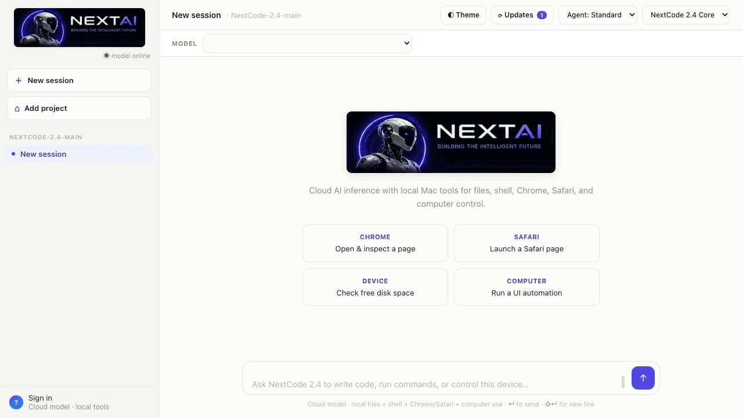The width and height of the screenshot is (743, 418).
Task: Click the half-moon icon in Theme
Action: coord(450,15)
